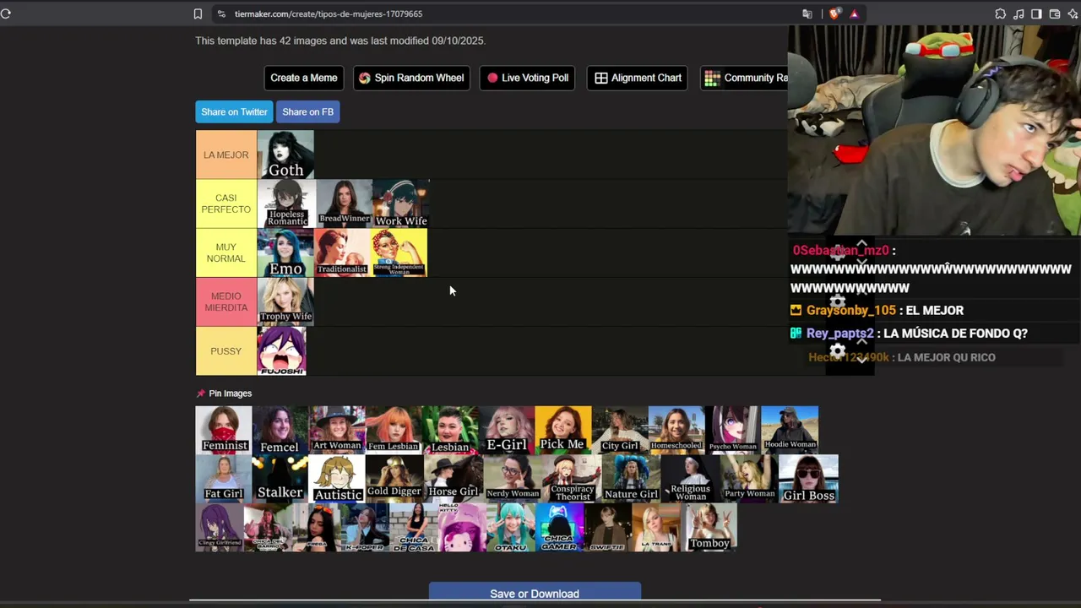Pick the Psycho Woman image

[733, 430]
